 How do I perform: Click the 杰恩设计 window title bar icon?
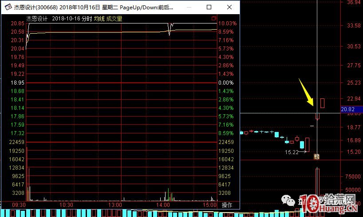click(x=8, y=7)
